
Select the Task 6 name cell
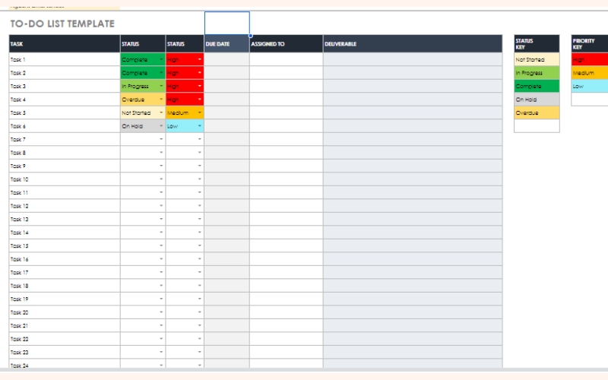65,126
